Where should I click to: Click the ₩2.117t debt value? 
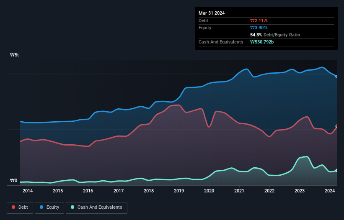click(259, 20)
